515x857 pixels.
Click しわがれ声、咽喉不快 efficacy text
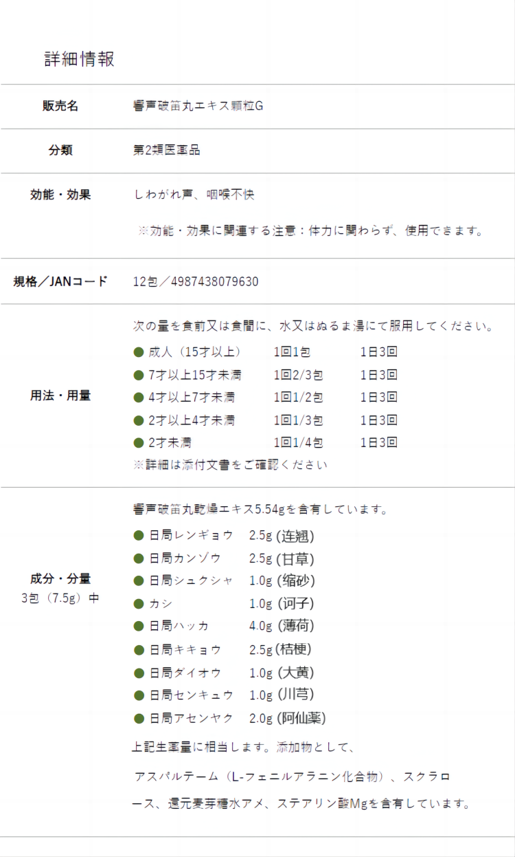(194, 195)
